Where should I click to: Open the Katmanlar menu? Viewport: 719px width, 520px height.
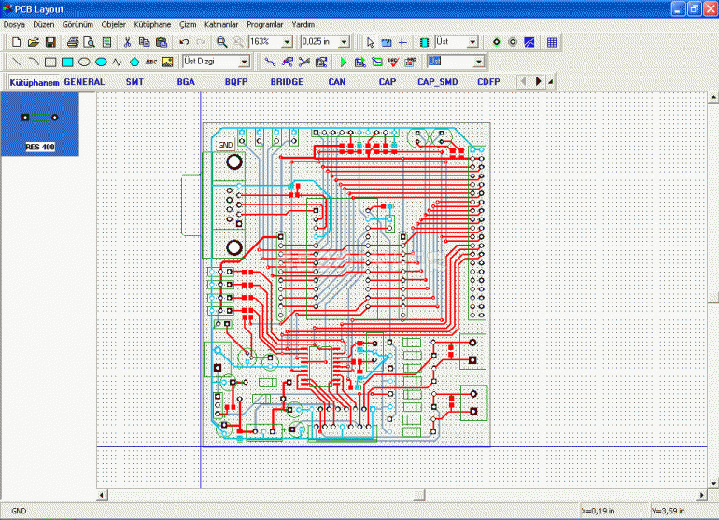click(x=220, y=24)
